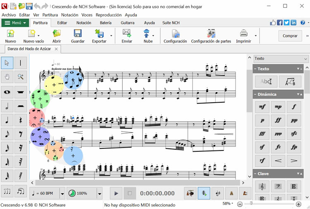
Task: Click the A-B text line tool
Action: point(290,82)
